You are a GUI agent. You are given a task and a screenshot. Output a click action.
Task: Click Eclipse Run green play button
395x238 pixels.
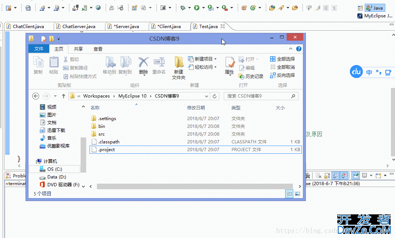coord(197,8)
